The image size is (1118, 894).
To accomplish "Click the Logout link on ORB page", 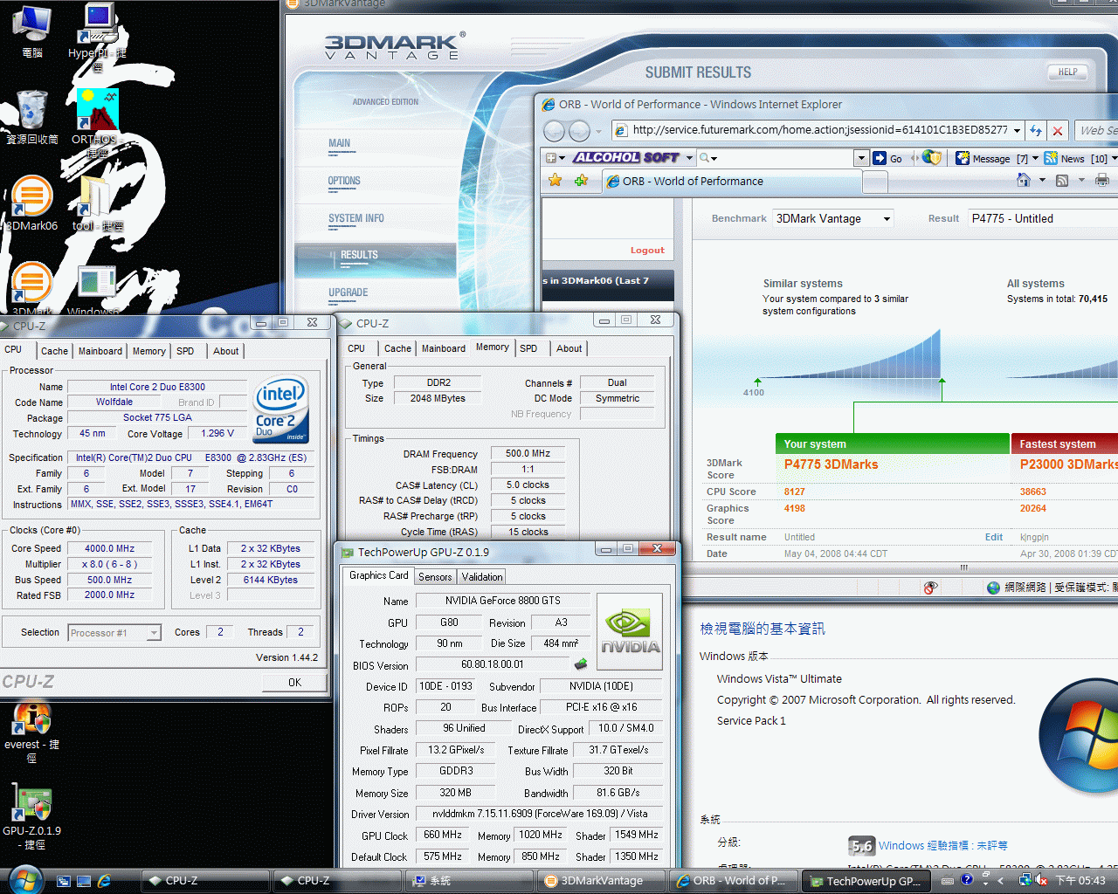I will [x=647, y=251].
